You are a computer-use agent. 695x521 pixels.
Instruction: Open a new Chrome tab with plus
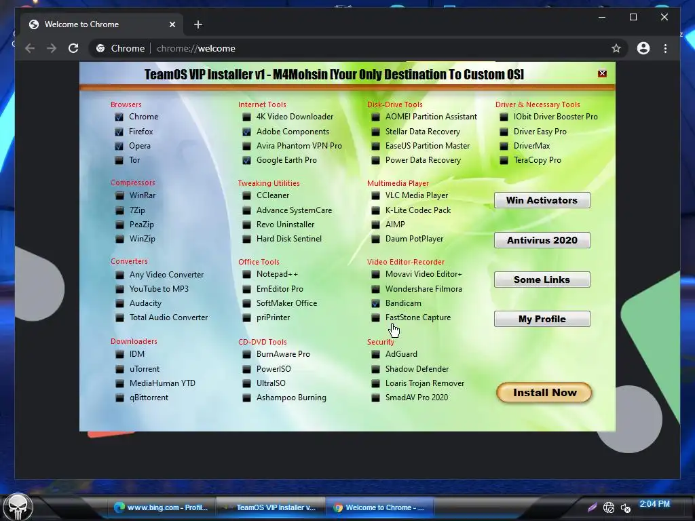(x=198, y=24)
